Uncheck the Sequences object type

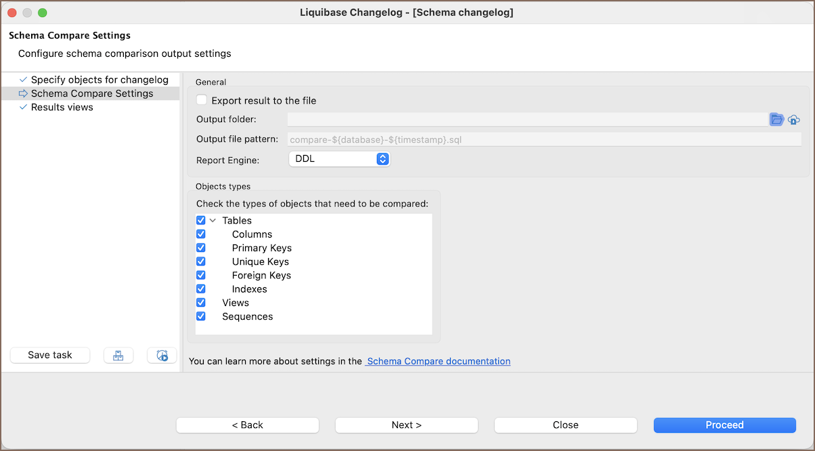(201, 316)
